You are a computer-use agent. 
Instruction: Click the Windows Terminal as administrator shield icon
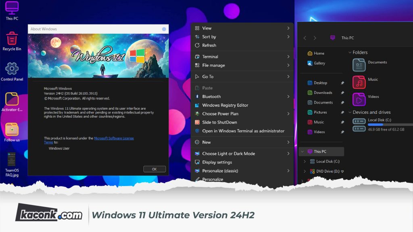point(197,131)
